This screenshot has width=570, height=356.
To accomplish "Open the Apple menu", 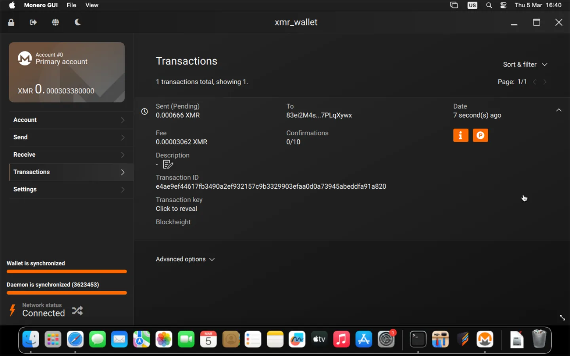I will (x=12, y=5).
